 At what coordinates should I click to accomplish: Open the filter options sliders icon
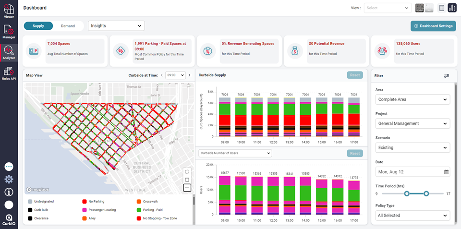[446, 76]
